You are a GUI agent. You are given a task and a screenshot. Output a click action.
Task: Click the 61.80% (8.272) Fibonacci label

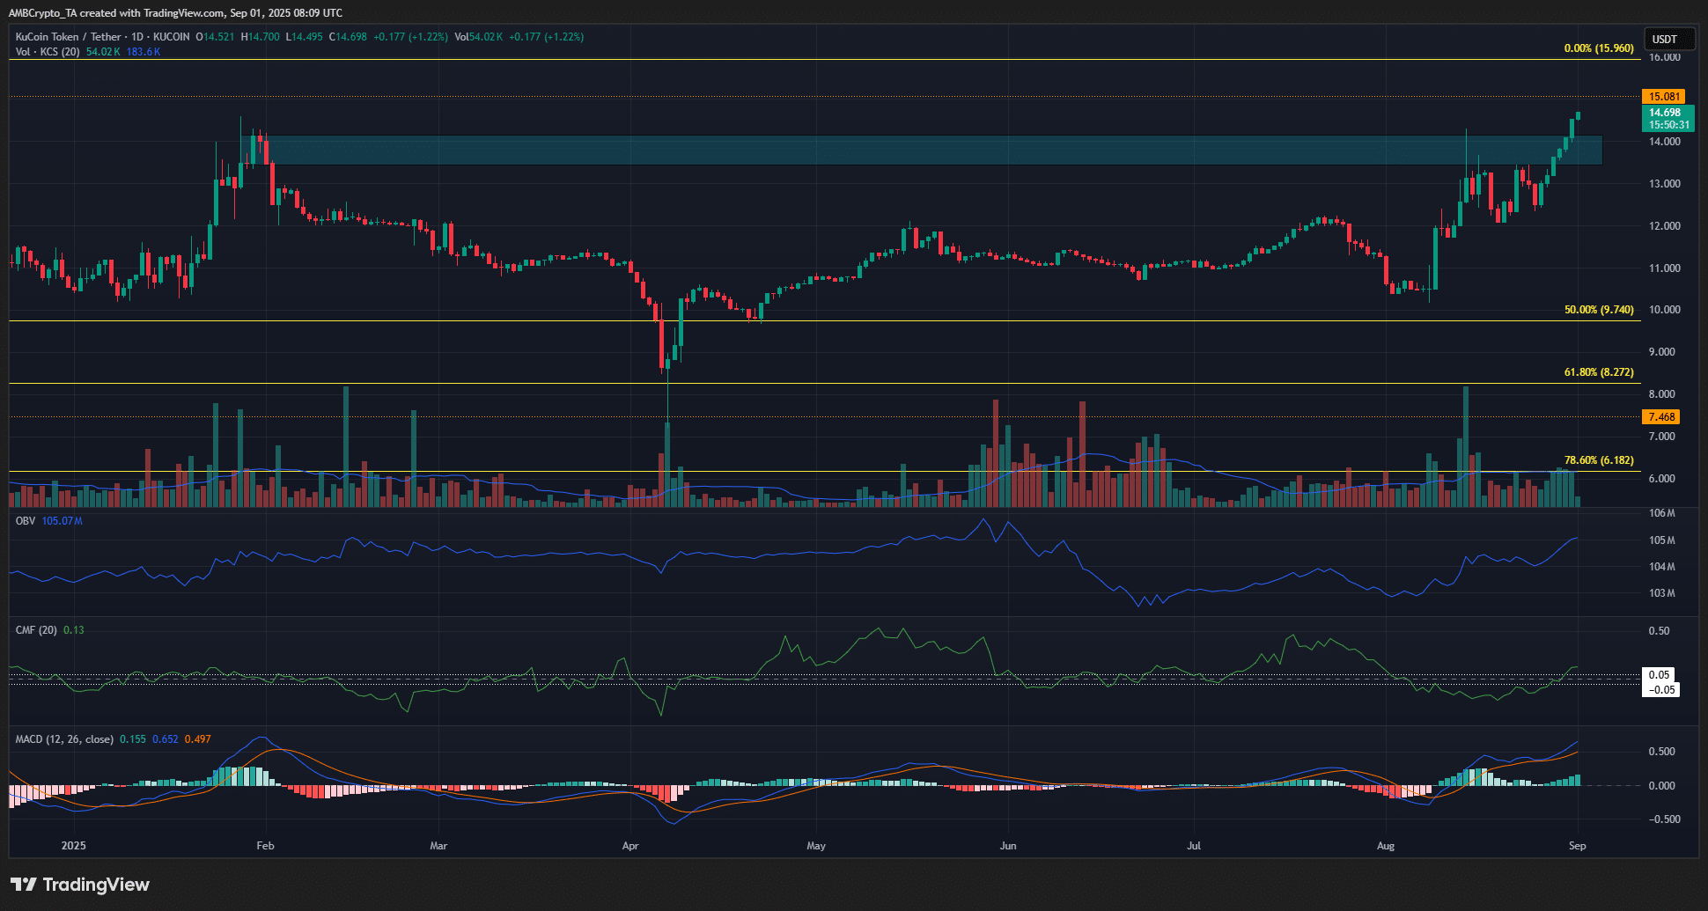pos(1598,372)
